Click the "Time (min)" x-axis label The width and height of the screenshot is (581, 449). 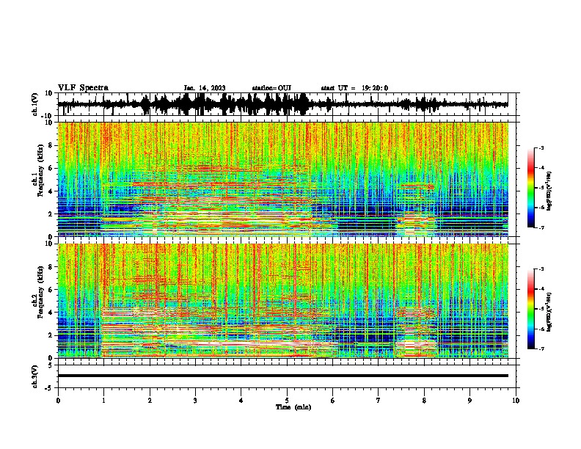(x=293, y=407)
